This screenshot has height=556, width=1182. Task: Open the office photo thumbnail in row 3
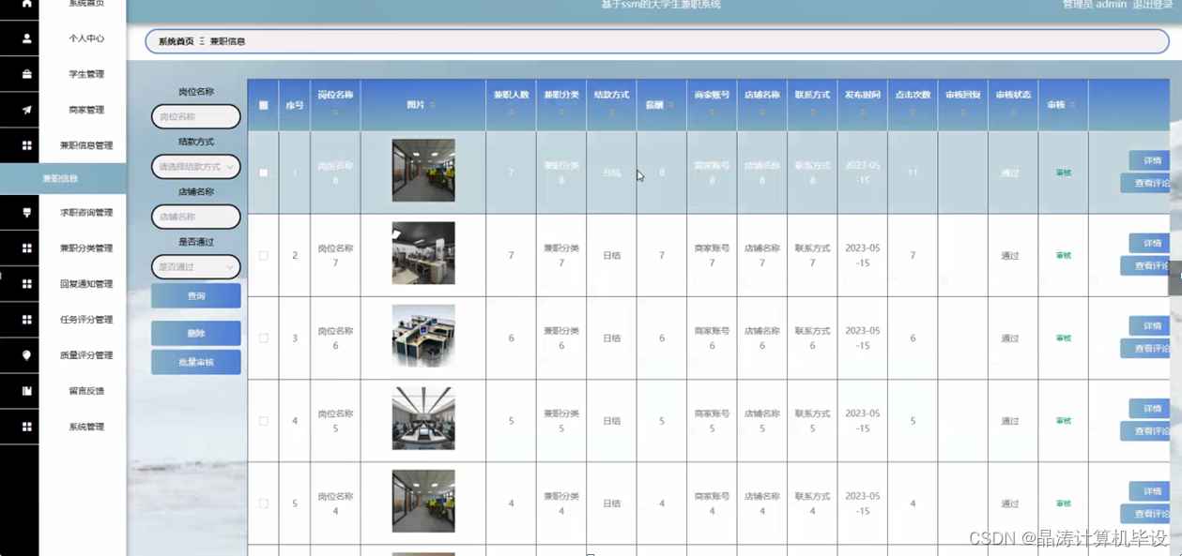(x=423, y=336)
